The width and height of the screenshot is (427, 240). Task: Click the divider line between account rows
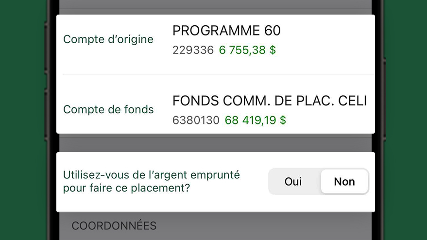[x=219, y=74]
